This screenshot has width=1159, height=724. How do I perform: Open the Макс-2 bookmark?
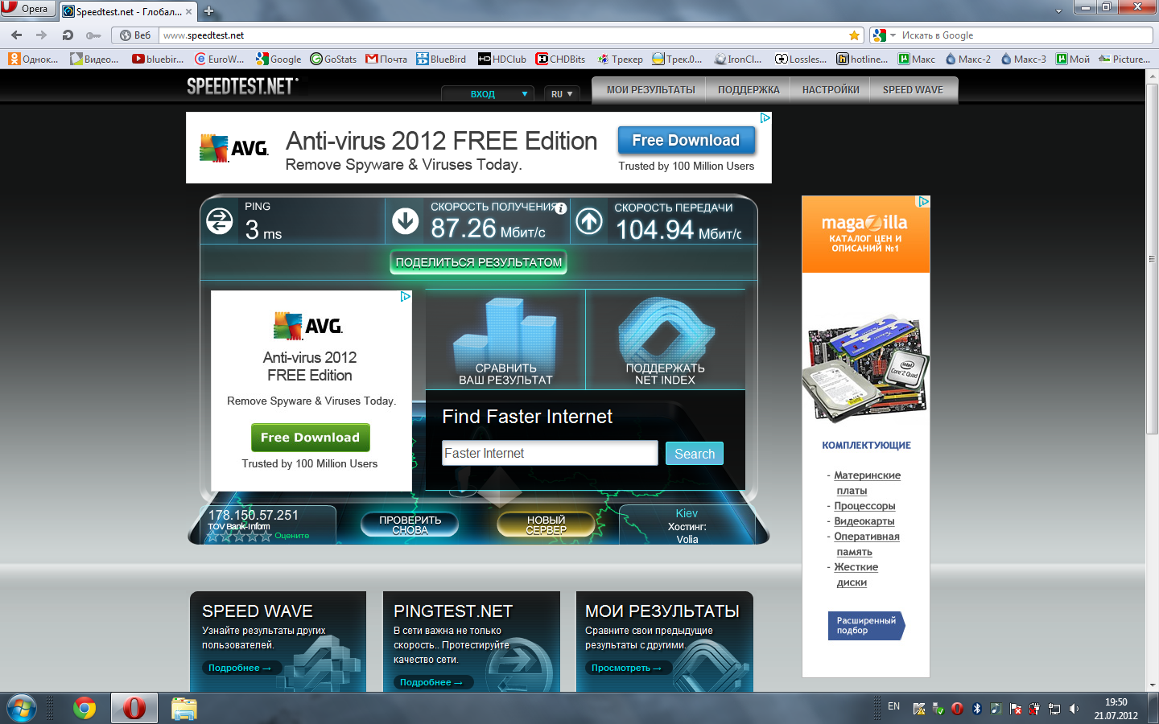point(967,59)
